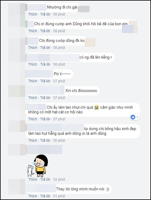Like the "Nhường đi chị gái" comment
The height and width of the screenshot is (200, 151).
(32, 14)
